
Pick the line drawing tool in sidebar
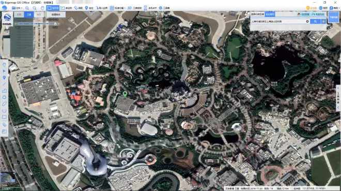pos(4,84)
